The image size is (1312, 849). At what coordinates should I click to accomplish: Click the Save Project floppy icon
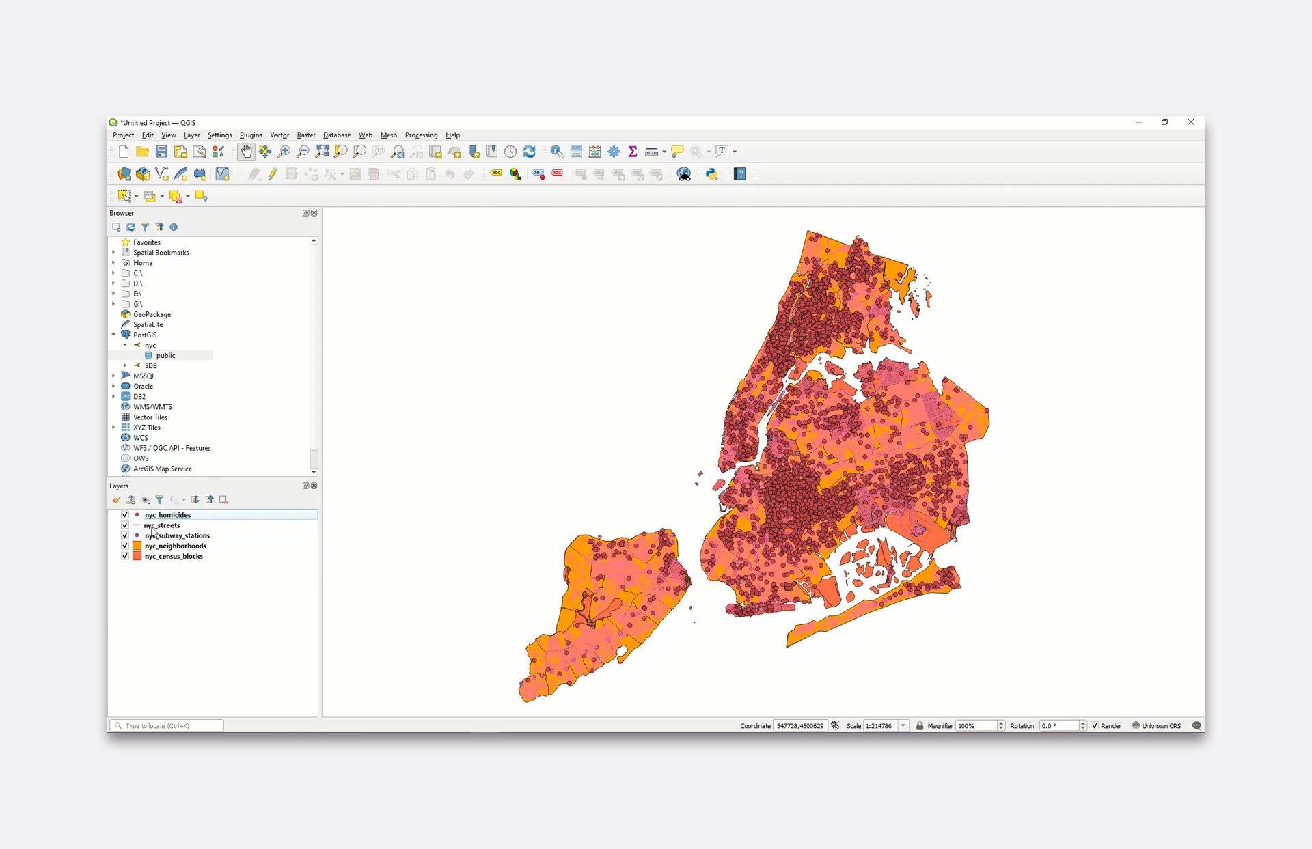point(161,152)
